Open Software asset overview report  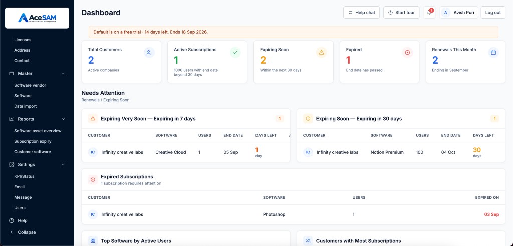point(38,131)
